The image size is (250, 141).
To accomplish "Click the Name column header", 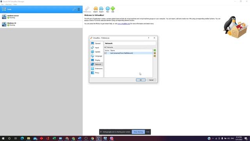I will click(112, 51).
